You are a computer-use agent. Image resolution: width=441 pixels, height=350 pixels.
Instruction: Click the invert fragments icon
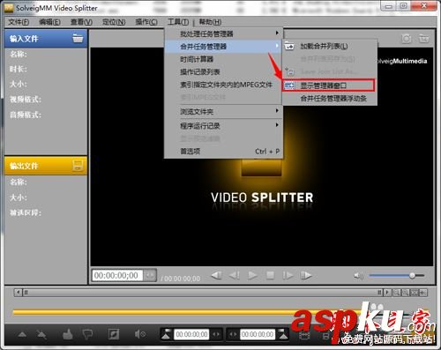coord(114,334)
